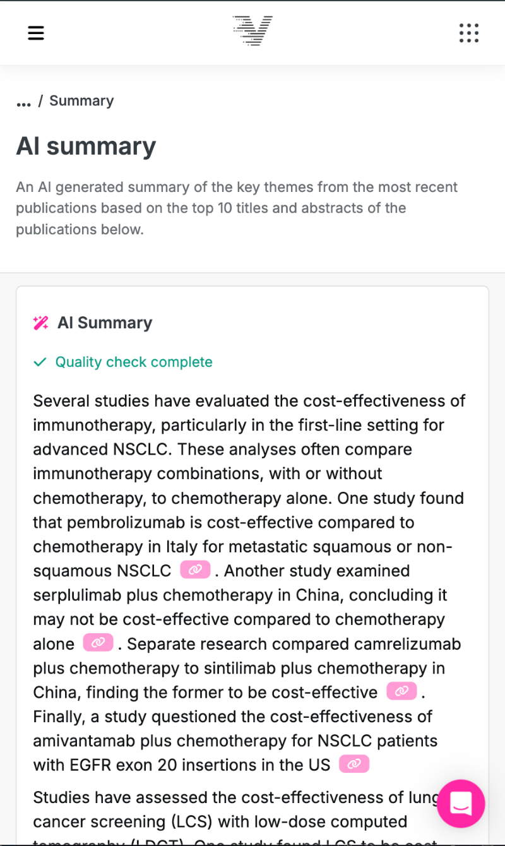This screenshot has height=846, width=505.
Task: Click the striped V logo in header
Action: [x=252, y=31]
